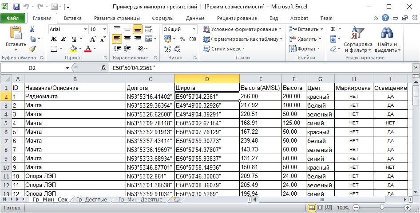Click the red font color swatch

pyautogui.click(x=88, y=49)
